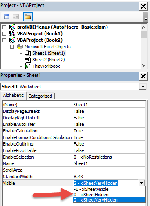Select projVBEMenus (AutoMacro_Basic.xlam) project
Viewport: 150px width, 206px height.
tap(63, 27)
